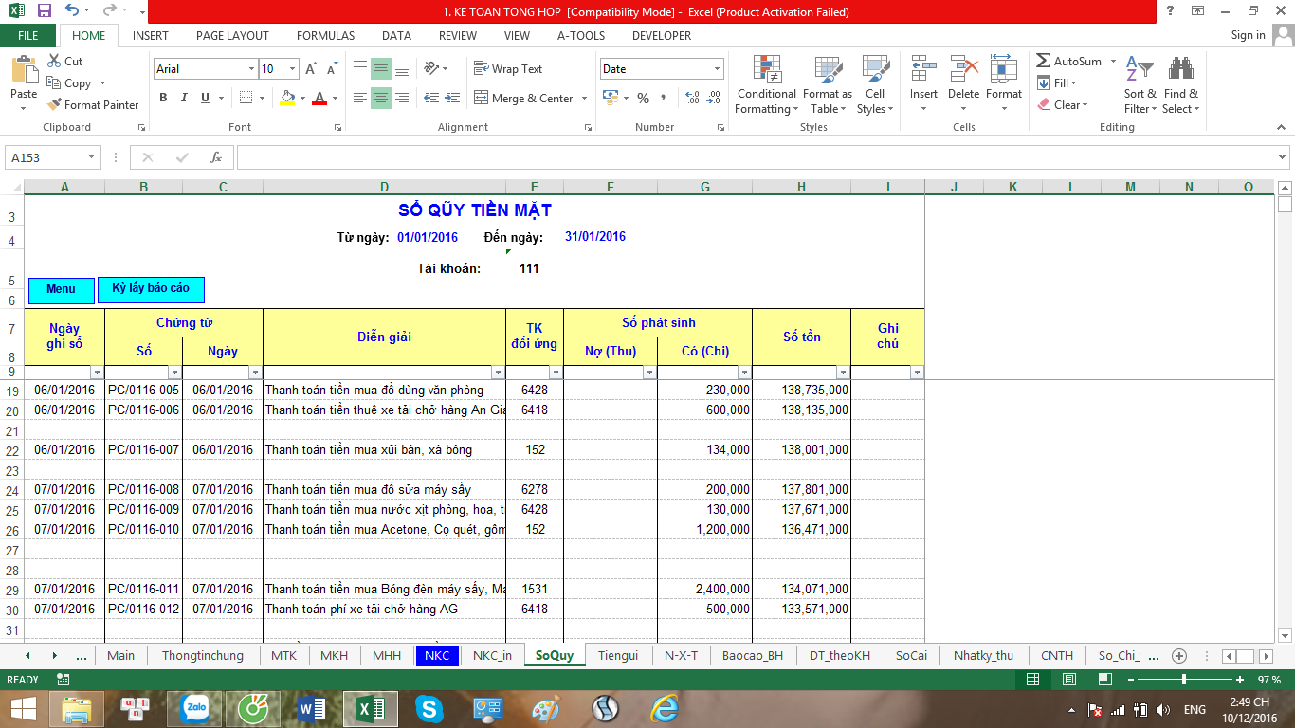
Task: Open the font name dropdown showing Arial
Action: [x=251, y=69]
